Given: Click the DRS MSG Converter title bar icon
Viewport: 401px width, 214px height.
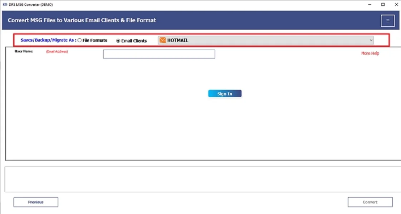Looking at the screenshot, I should [x=5, y=4].
